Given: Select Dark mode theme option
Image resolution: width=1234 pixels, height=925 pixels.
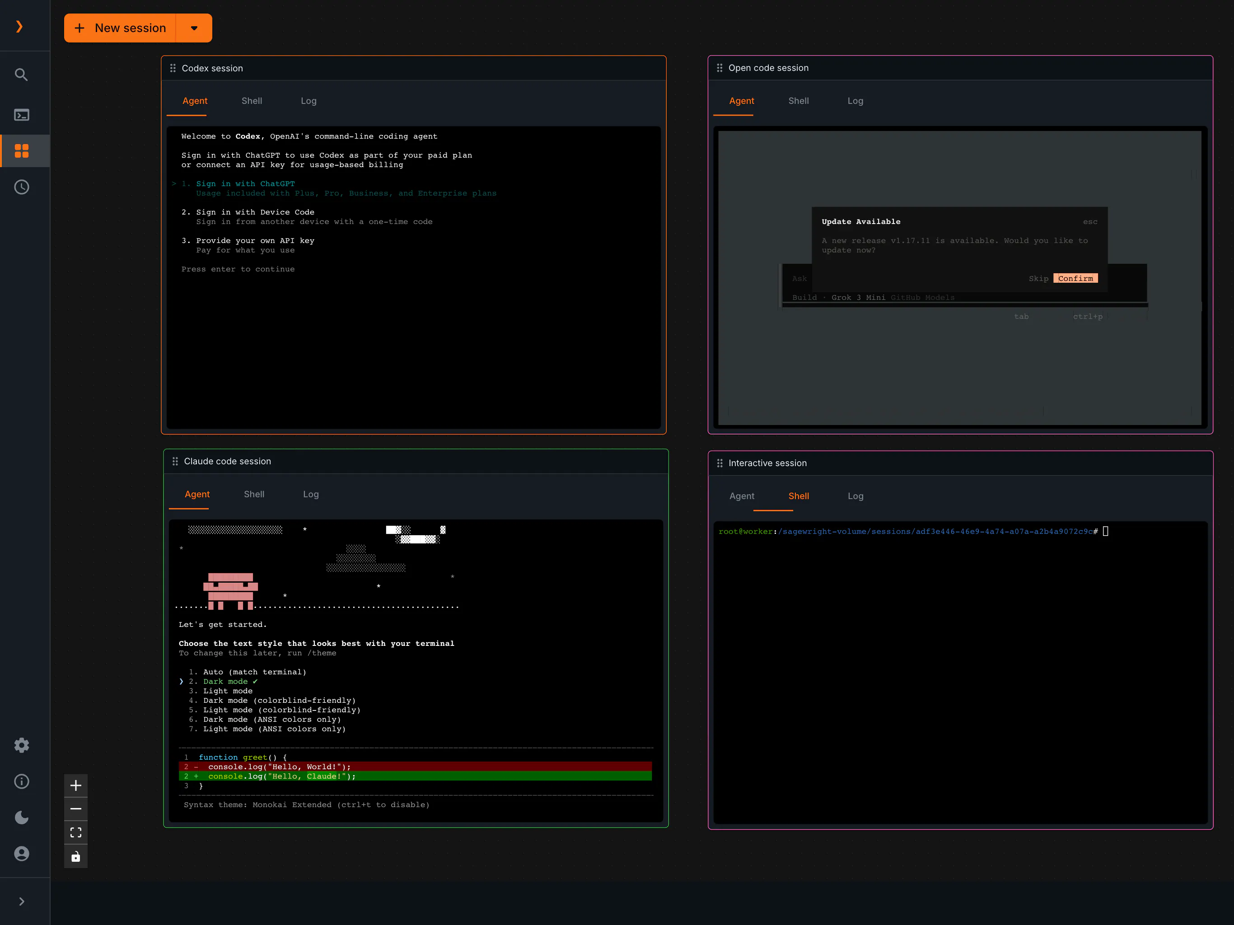Looking at the screenshot, I should (225, 682).
